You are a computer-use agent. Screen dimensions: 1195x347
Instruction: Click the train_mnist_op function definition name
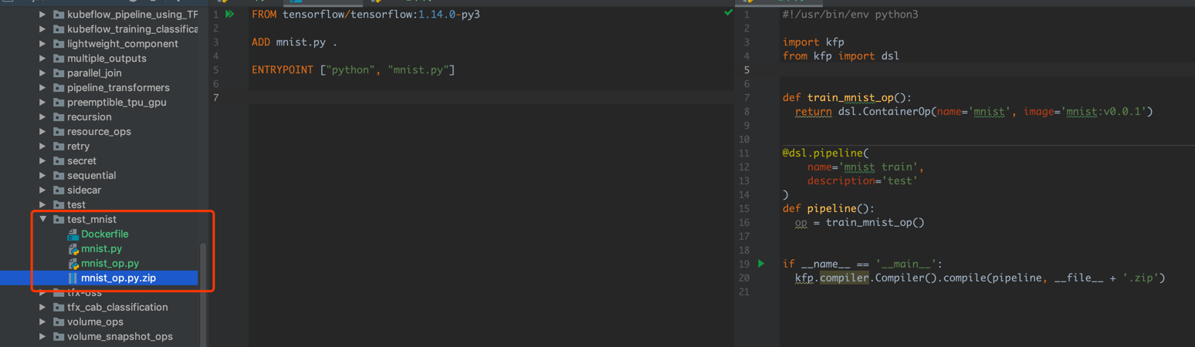point(849,97)
